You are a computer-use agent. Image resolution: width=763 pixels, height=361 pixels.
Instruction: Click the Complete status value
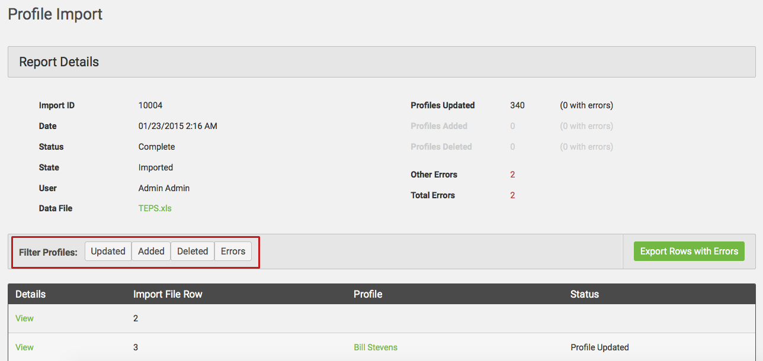tap(156, 147)
